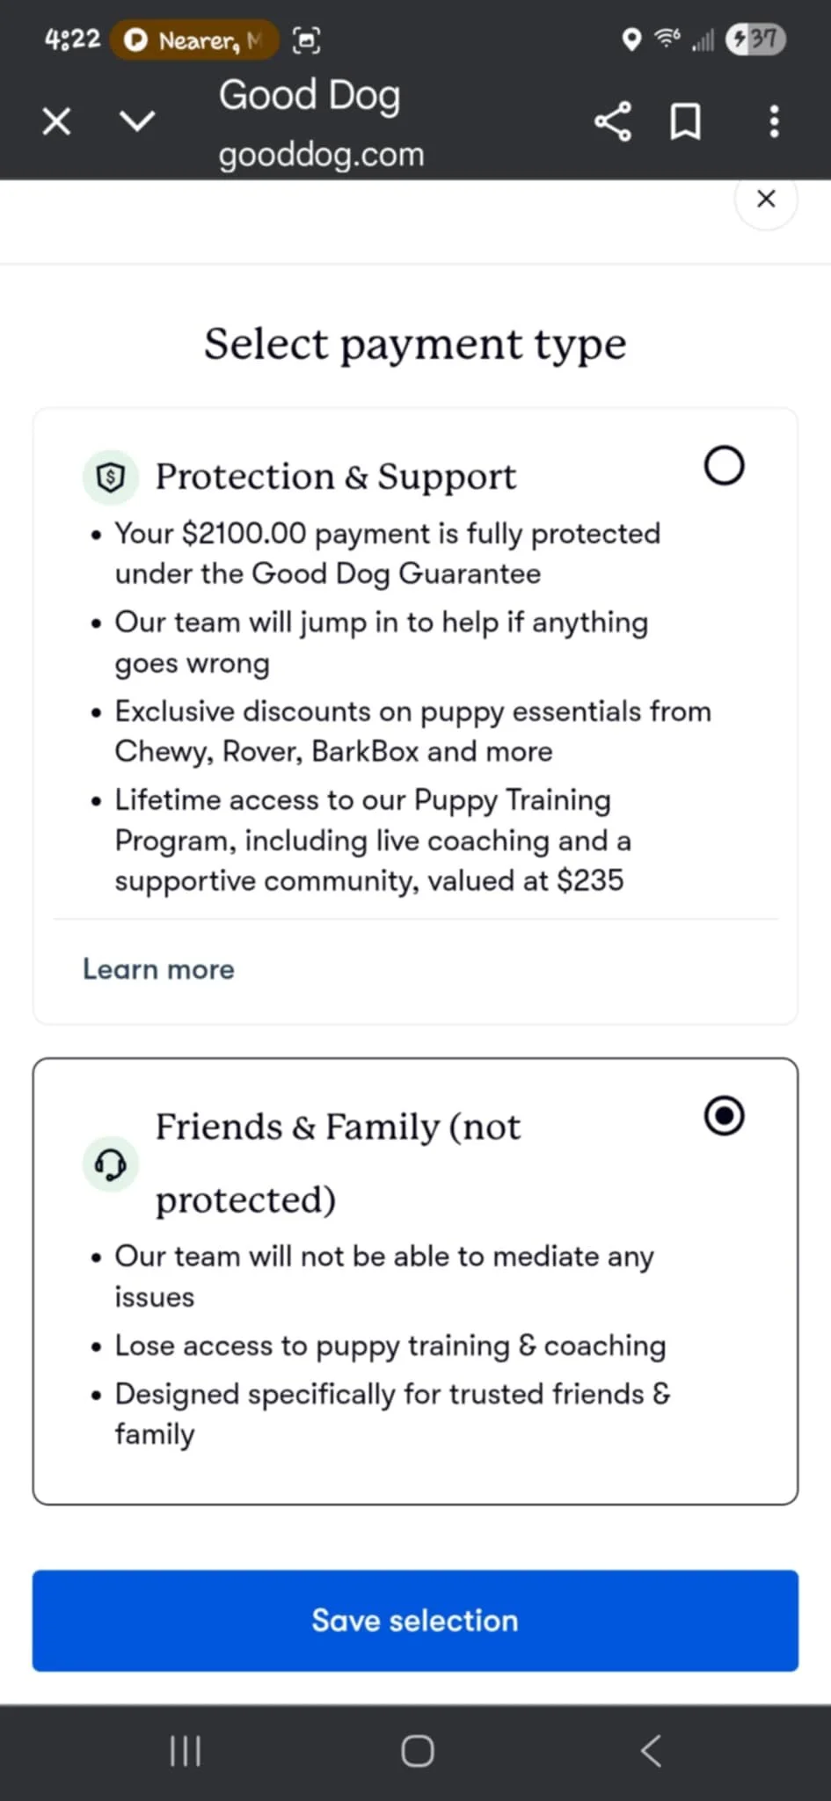Screen dimensions: 831x1801
Task: Open Android recent apps
Action: (186, 1751)
